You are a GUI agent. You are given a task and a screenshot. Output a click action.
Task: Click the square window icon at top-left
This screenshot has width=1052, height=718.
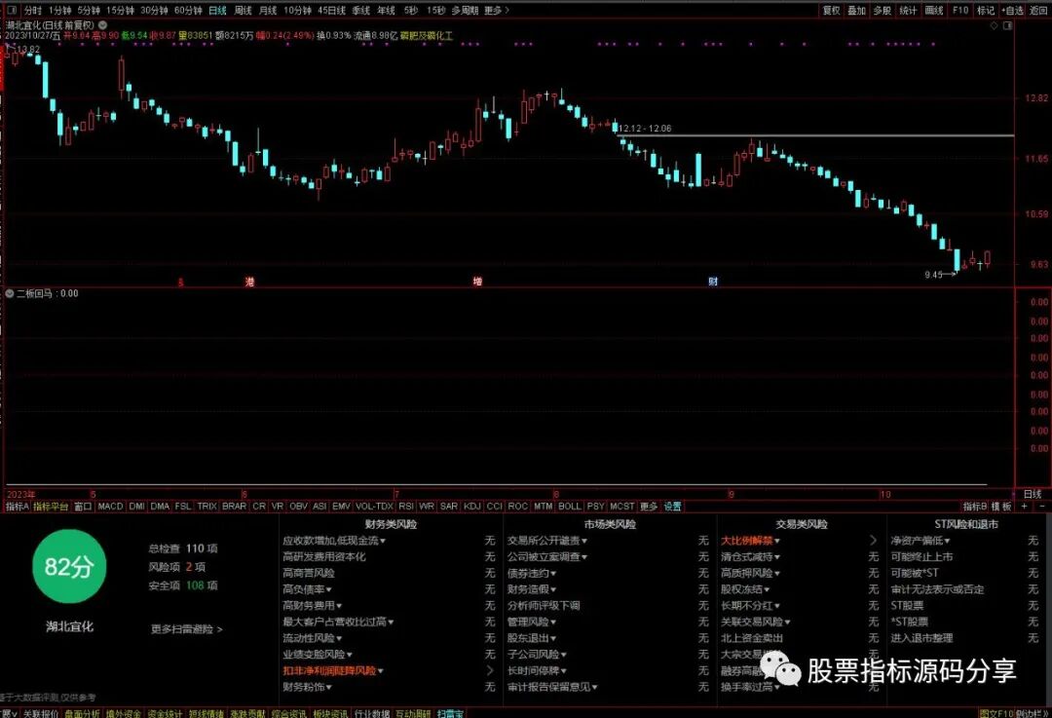[11, 10]
